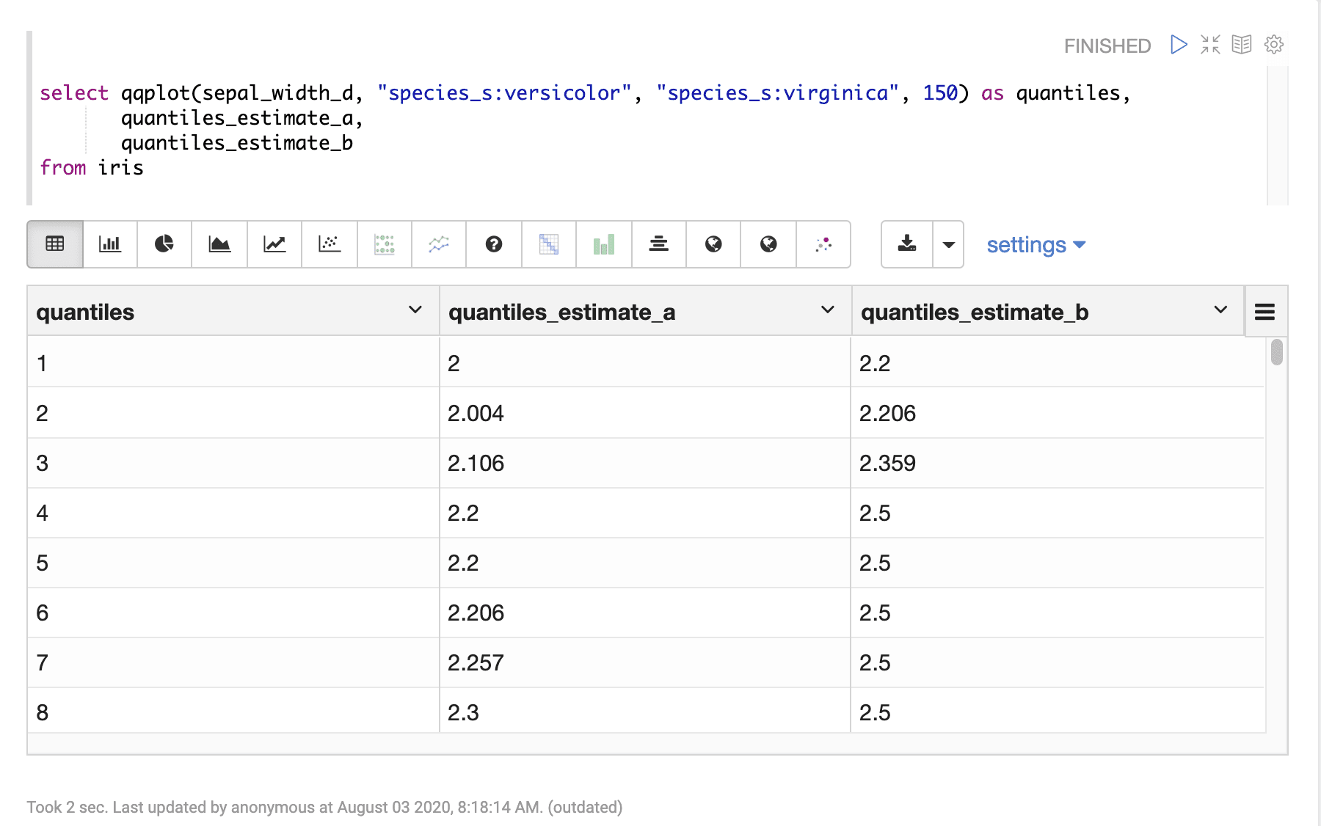Switch to the scatter plot view
Screen dimensions: 1321x826
point(329,244)
